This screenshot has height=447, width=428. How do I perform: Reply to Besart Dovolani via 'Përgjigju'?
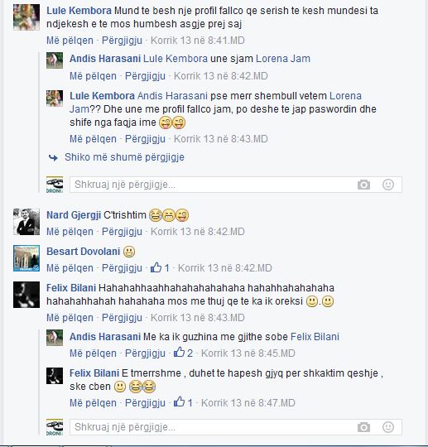pyautogui.click(x=122, y=268)
